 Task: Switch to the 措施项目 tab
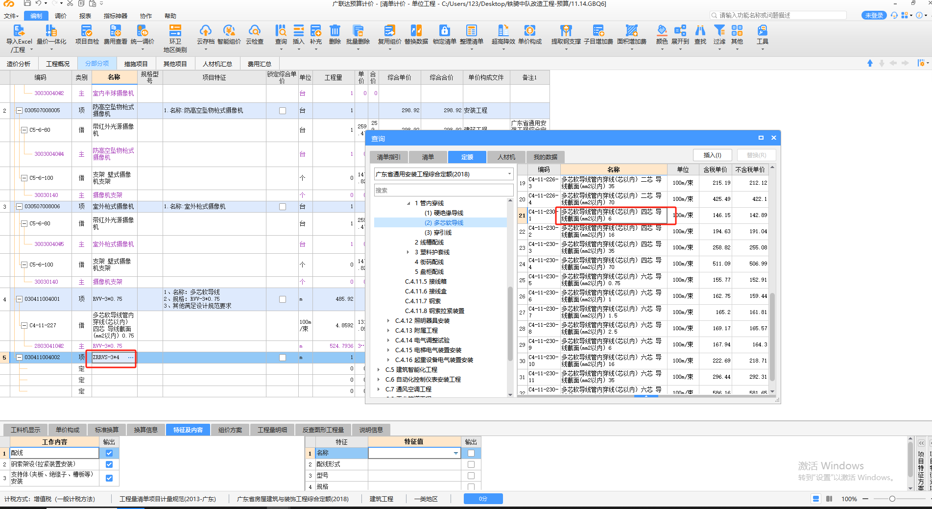[x=136, y=64]
